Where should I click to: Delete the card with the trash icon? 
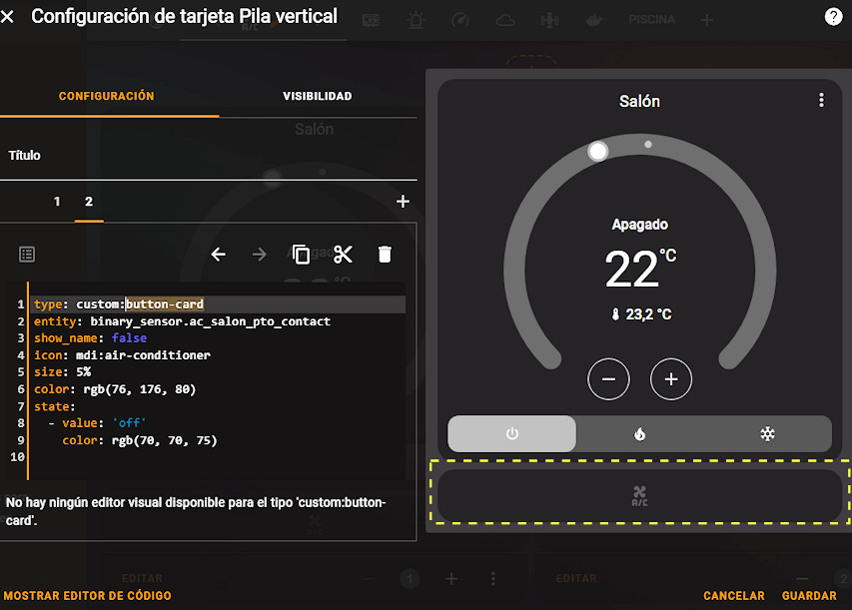(x=385, y=255)
